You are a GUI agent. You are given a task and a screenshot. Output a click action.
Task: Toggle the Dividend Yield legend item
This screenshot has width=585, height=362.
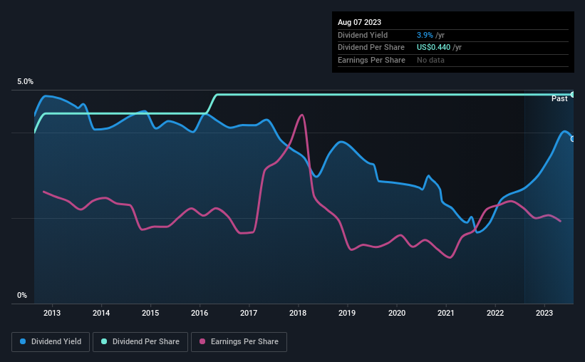(x=50, y=342)
